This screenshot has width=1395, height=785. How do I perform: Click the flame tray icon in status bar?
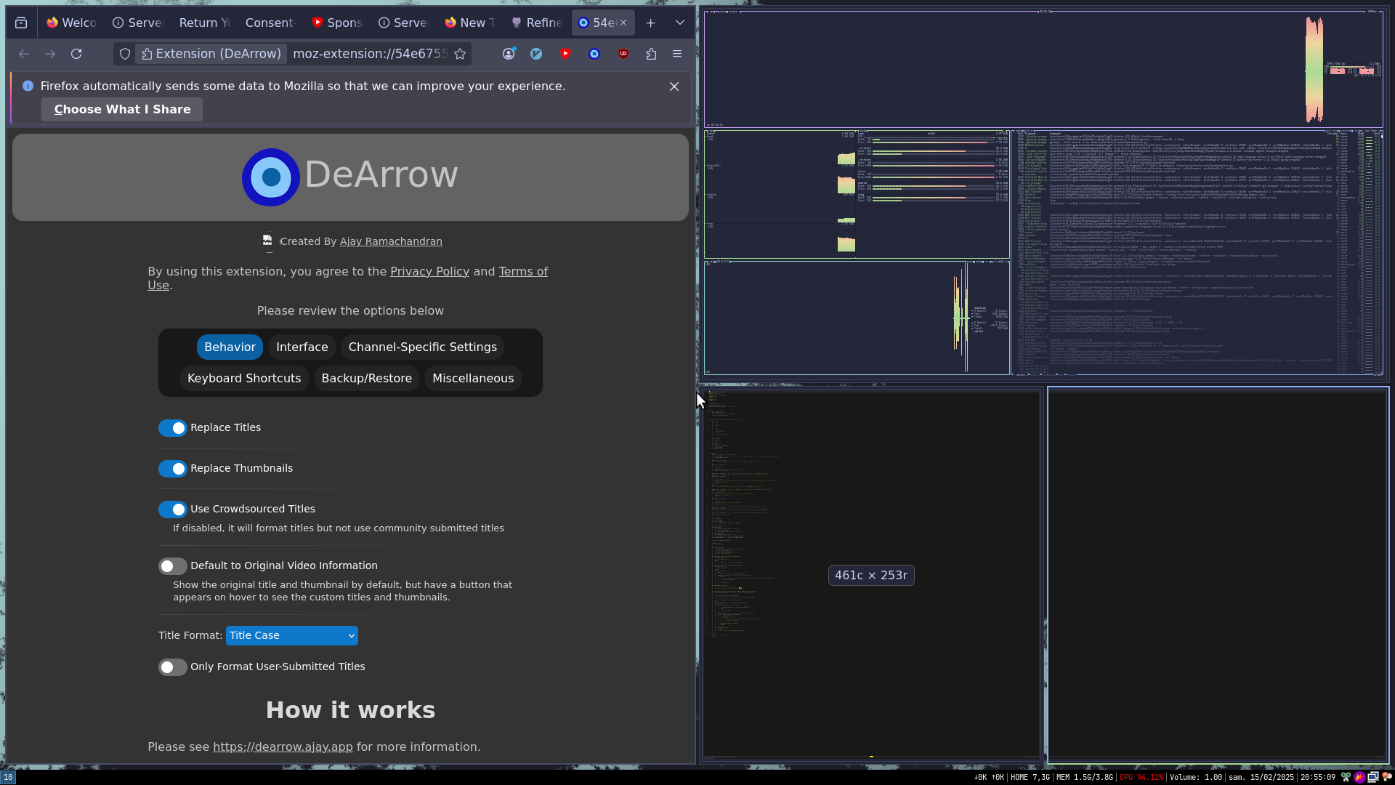1359,777
